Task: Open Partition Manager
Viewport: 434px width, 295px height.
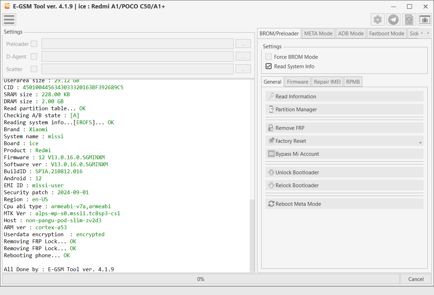Action: [344, 109]
